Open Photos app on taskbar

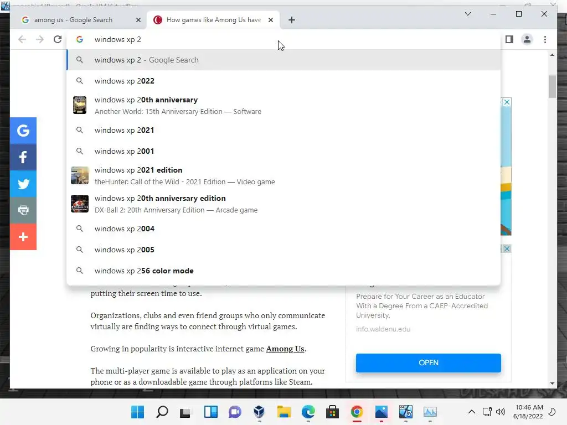(x=382, y=412)
